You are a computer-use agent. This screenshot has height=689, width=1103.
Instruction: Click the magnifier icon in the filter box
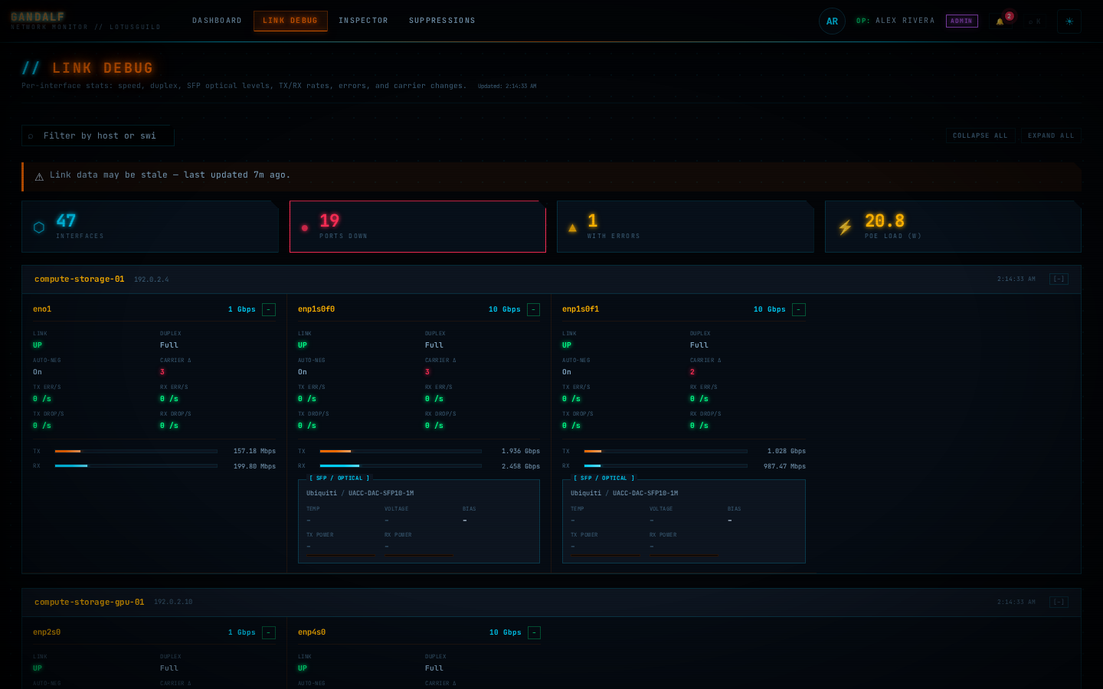pyautogui.click(x=31, y=136)
